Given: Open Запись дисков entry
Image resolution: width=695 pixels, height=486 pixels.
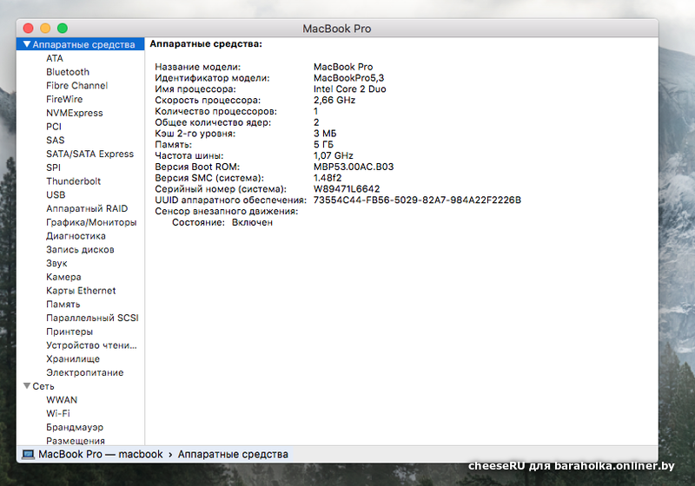Looking at the screenshot, I should click(x=80, y=250).
